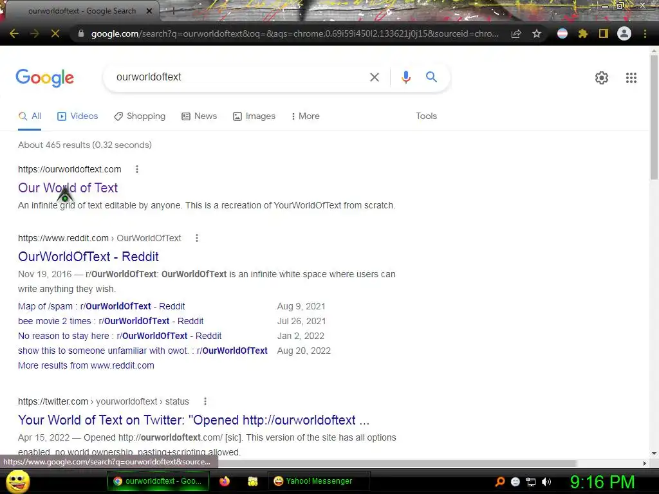Image resolution: width=659 pixels, height=494 pixels.
Task: Open the 9:16 PM clock
Action: tap(602, 482)
